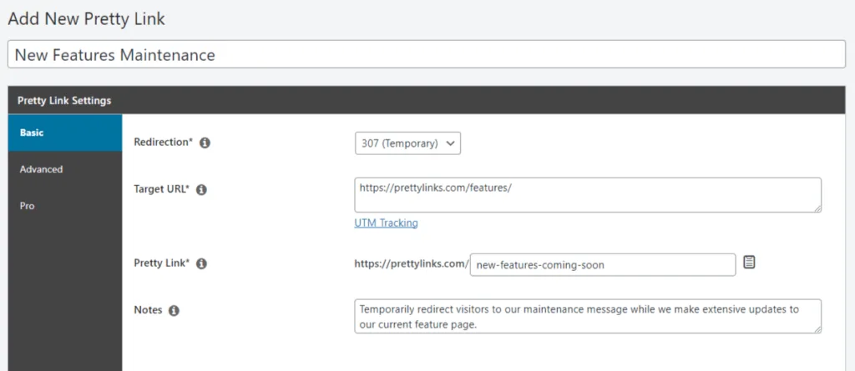
Task: Click the info icon next to Redirection
Action: point(205,143)
